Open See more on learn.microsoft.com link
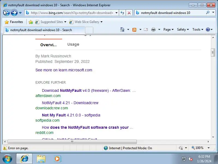 64,70
